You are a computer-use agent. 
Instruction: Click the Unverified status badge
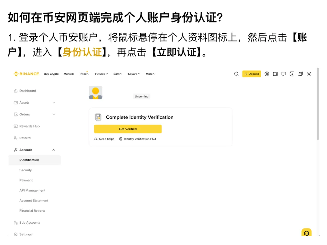141,97
